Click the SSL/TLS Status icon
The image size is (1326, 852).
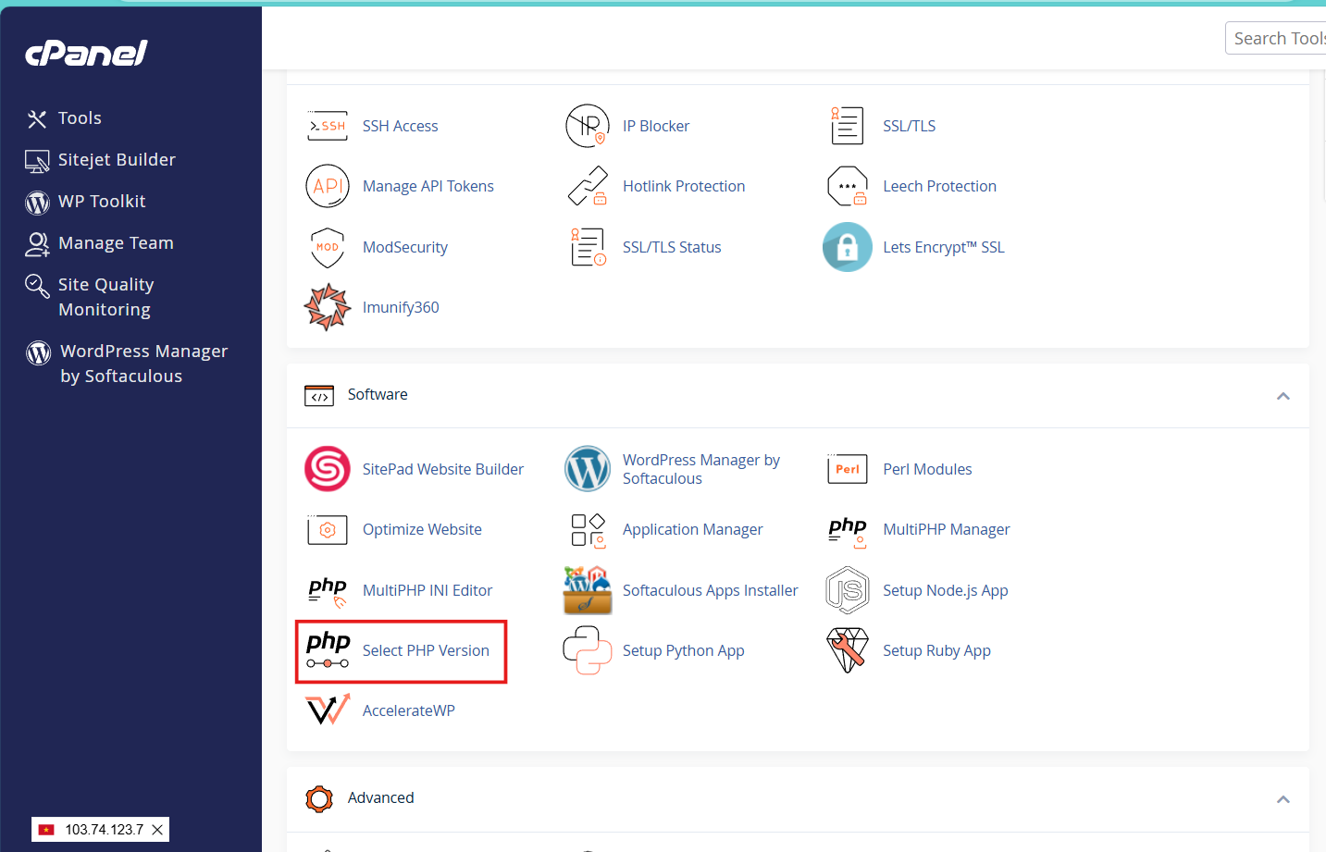(588, 247)
